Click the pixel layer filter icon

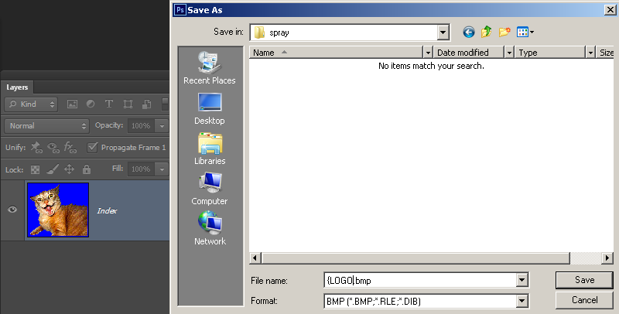(x=72, y=104)
